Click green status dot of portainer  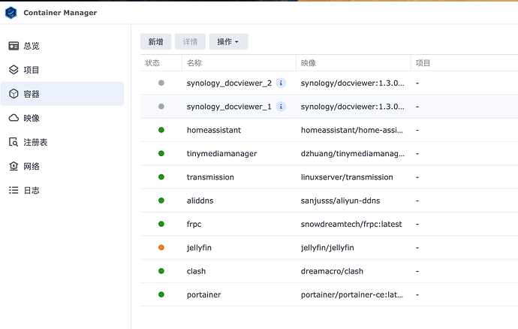[x=161, y=294]
